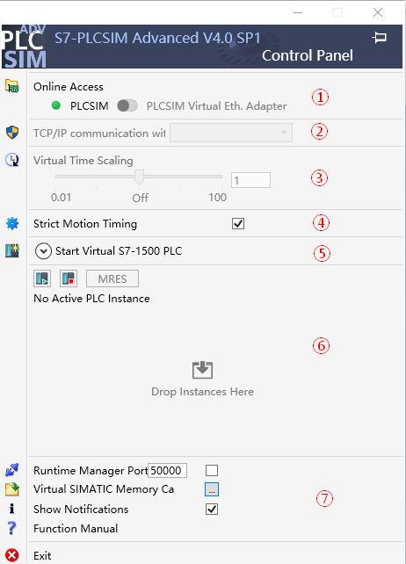The image size is (406, 564).
Task: Click the Show Notifications info icon
Action: 12,509
